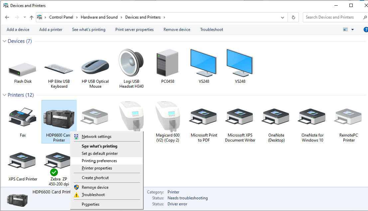This screenshot has height=211, width=368.
Task: Select the XPS Card Printer icon
Action: pos(23,160)
